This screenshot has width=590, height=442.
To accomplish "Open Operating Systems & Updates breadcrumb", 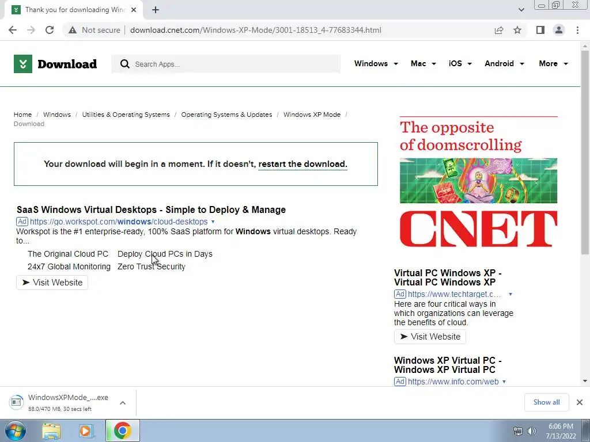I will point(226,115).
